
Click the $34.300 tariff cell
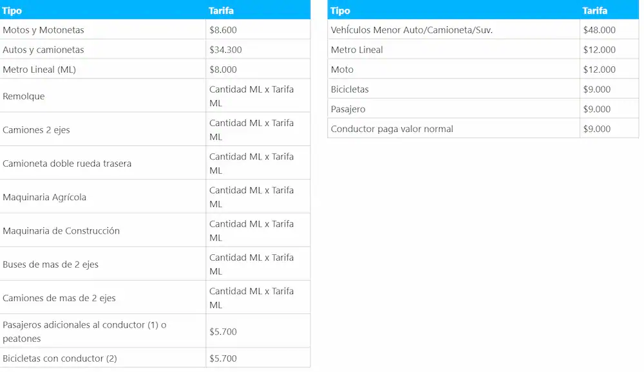(258, 50)
